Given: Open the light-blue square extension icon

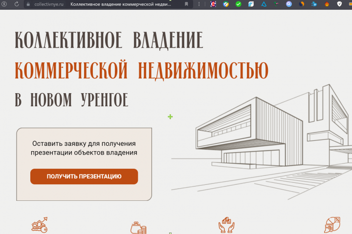Looking at the screenshot, I should pos(251,4).
